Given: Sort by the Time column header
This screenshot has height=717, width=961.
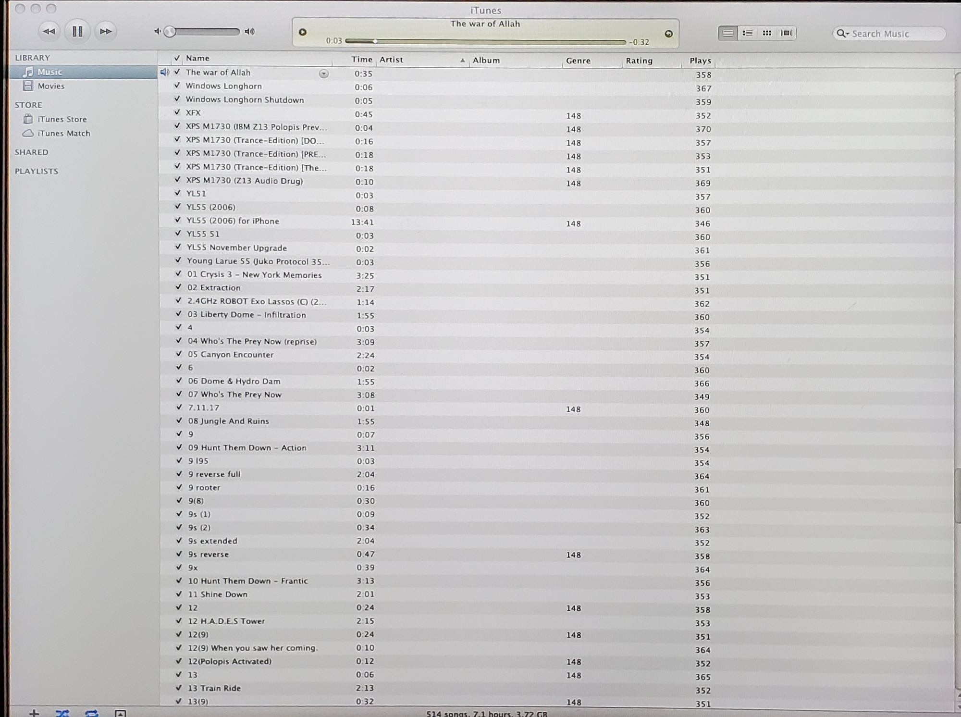Looking at the screenshot, I should click(361, 60).
